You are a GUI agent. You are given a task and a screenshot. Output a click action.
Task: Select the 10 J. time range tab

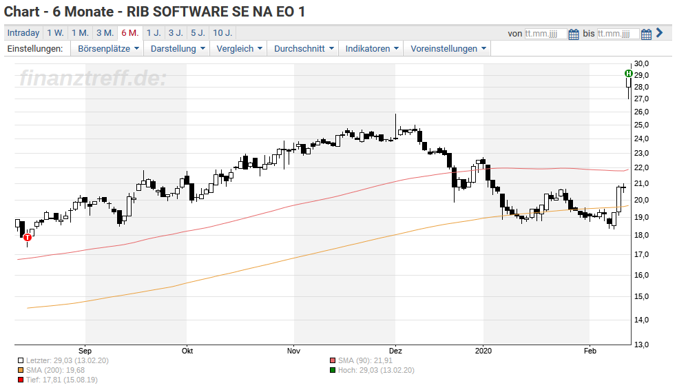pos(222,33)
